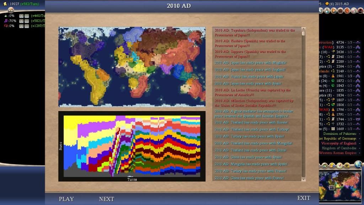The width and height of the screenshot is (364, 205).
Task: Click the yellow question mark map icon
Action: tap(347, 165)
